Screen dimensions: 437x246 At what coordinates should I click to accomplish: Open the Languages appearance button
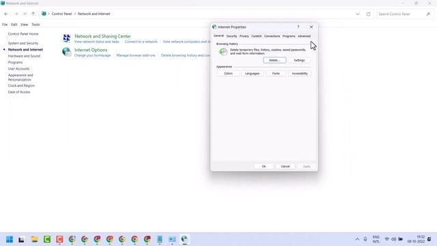point(252,73)
